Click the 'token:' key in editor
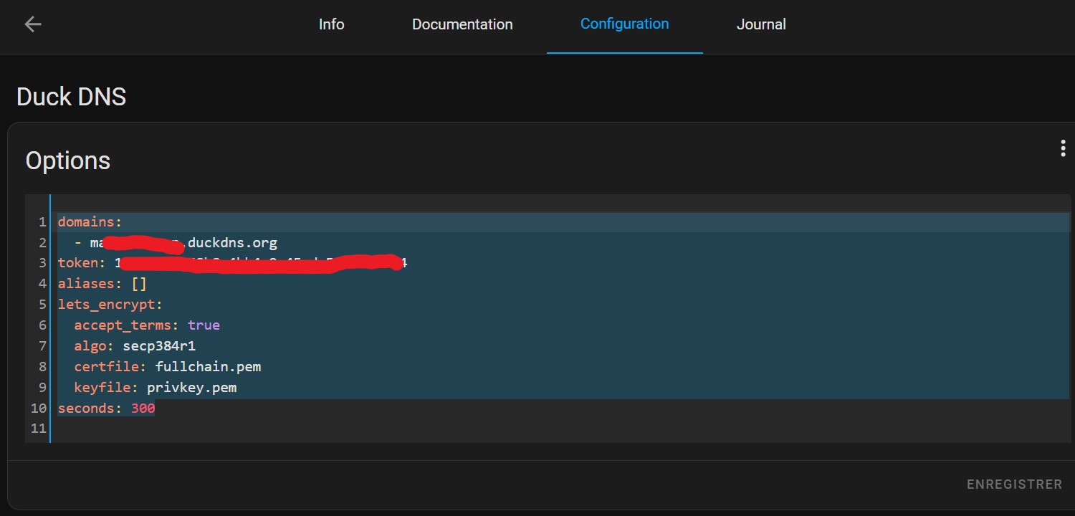 82,263
